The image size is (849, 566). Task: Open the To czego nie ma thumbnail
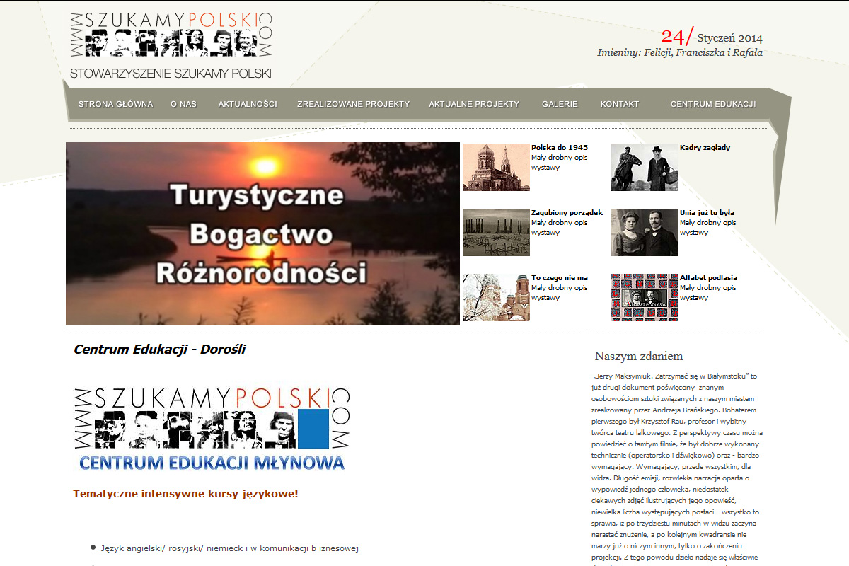pos(496,297)
